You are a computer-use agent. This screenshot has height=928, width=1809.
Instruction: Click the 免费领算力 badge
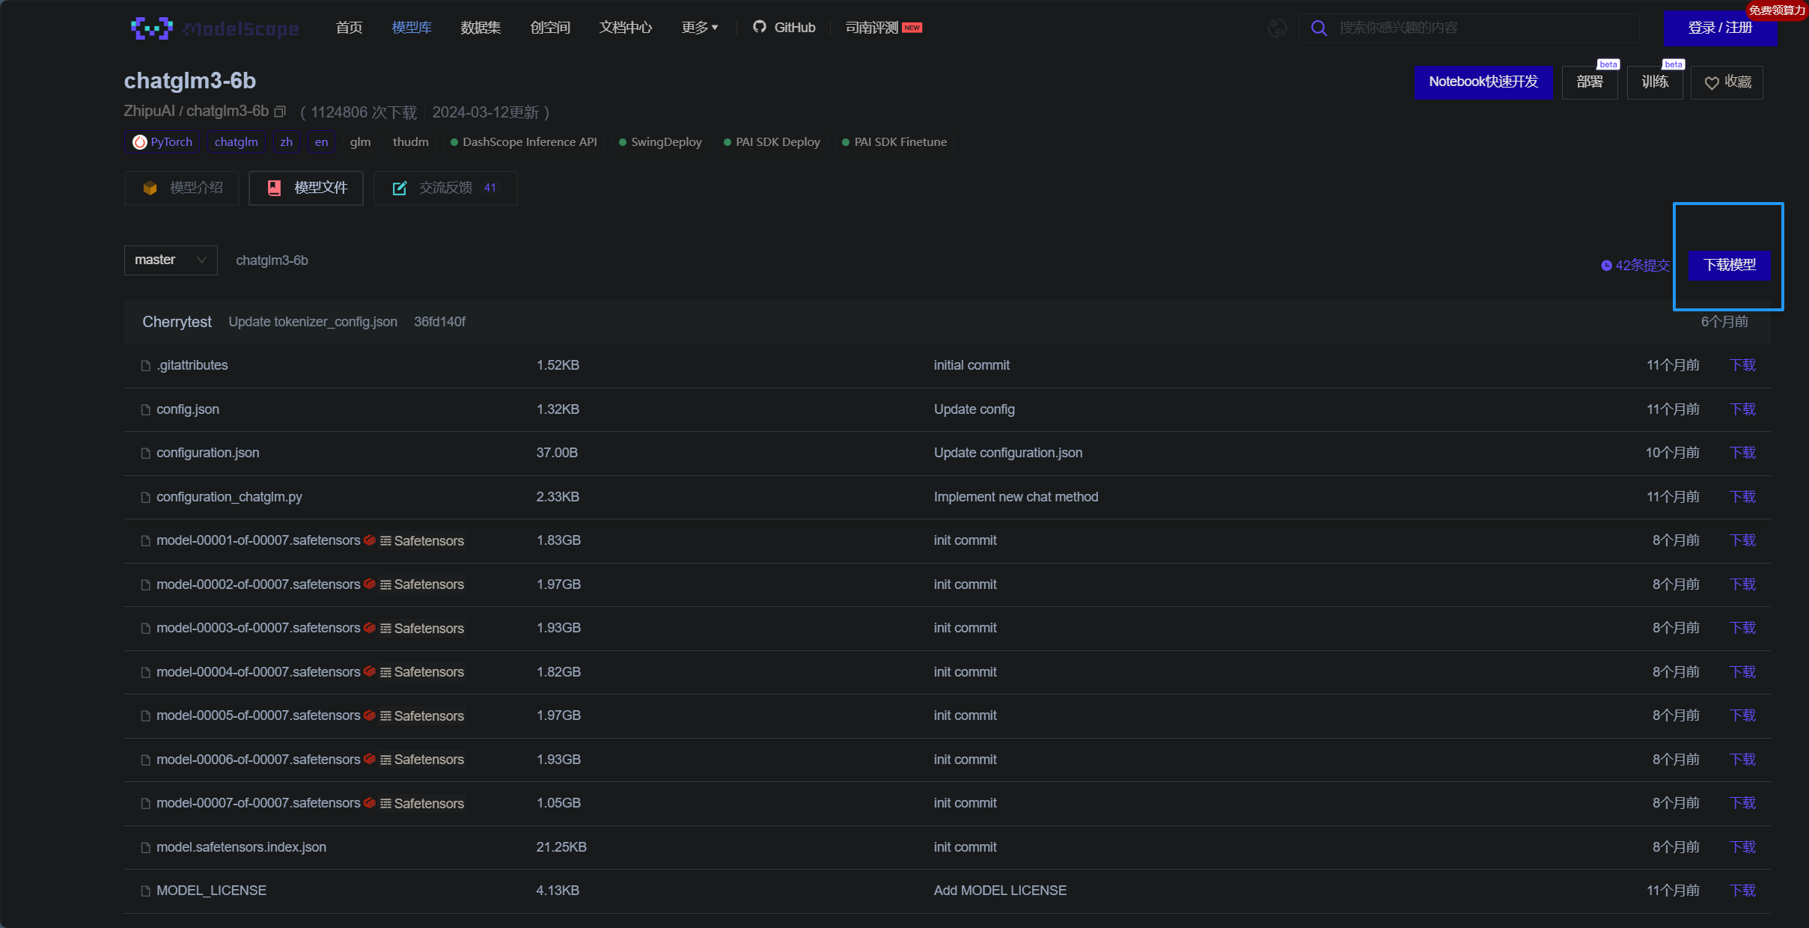(1777, 10)
